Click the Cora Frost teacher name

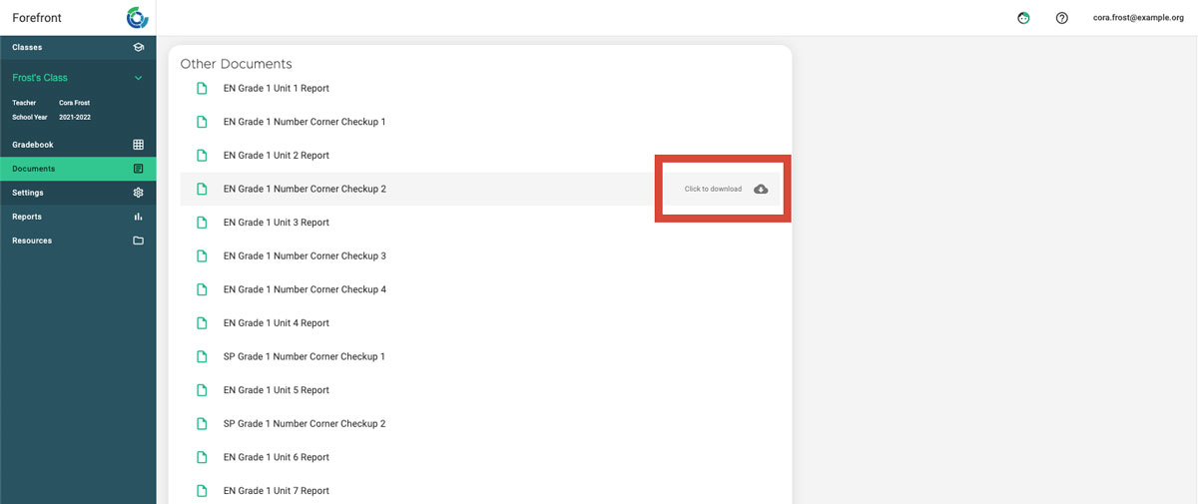pyautogui.click(x=74, y=103)
